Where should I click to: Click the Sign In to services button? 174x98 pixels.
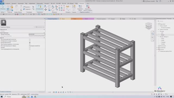(x=150, y=1)
